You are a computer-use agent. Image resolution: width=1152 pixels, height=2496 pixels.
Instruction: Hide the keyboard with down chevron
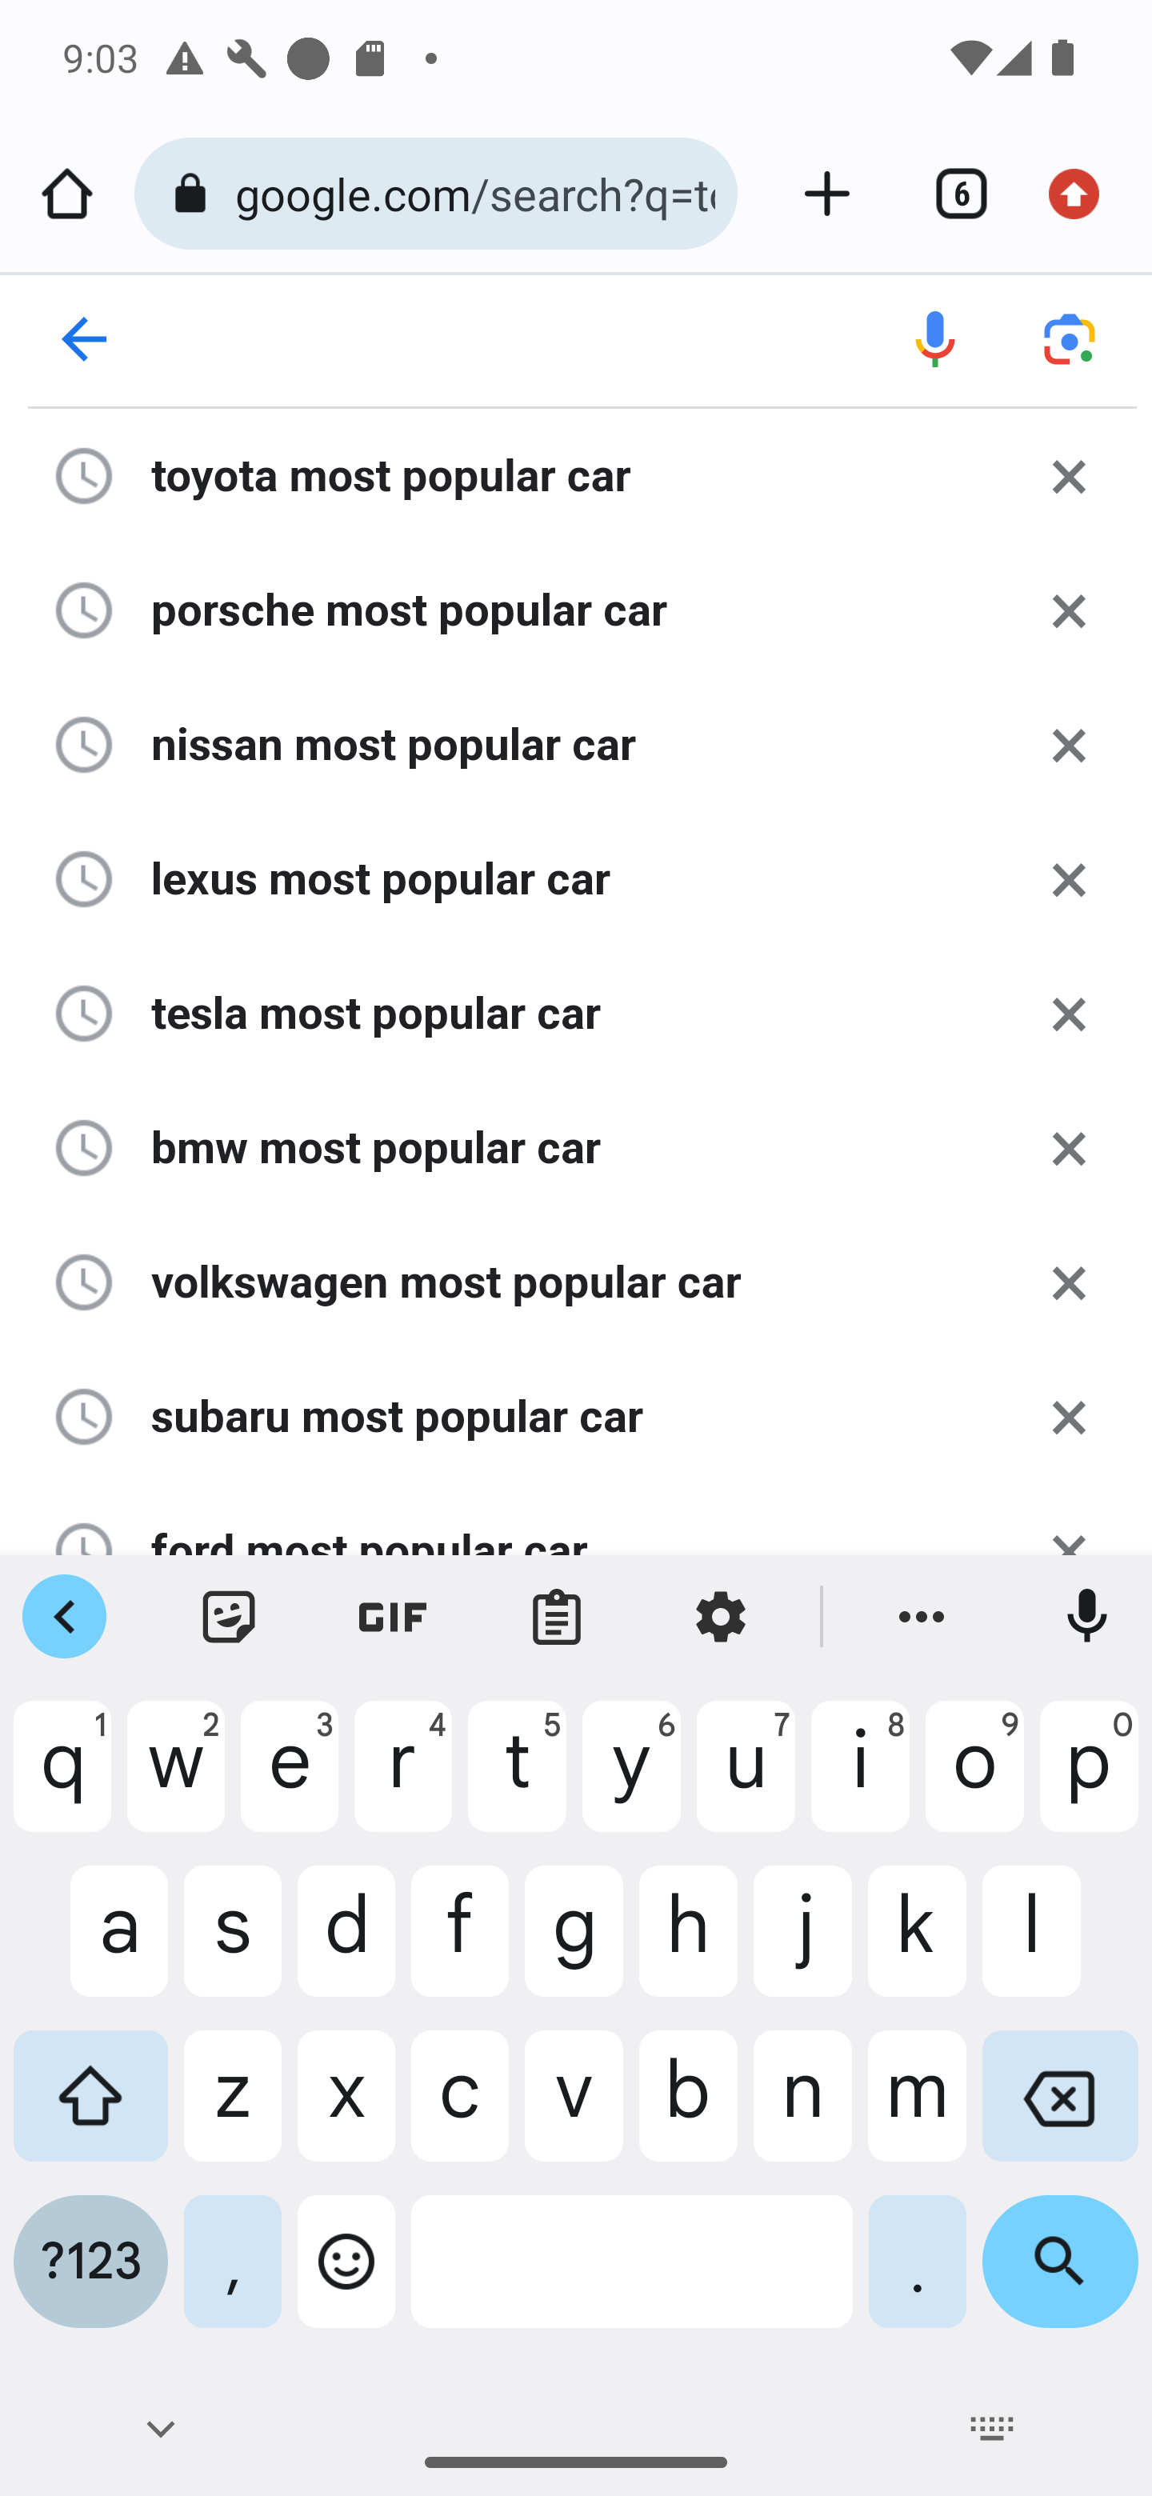161,2428
